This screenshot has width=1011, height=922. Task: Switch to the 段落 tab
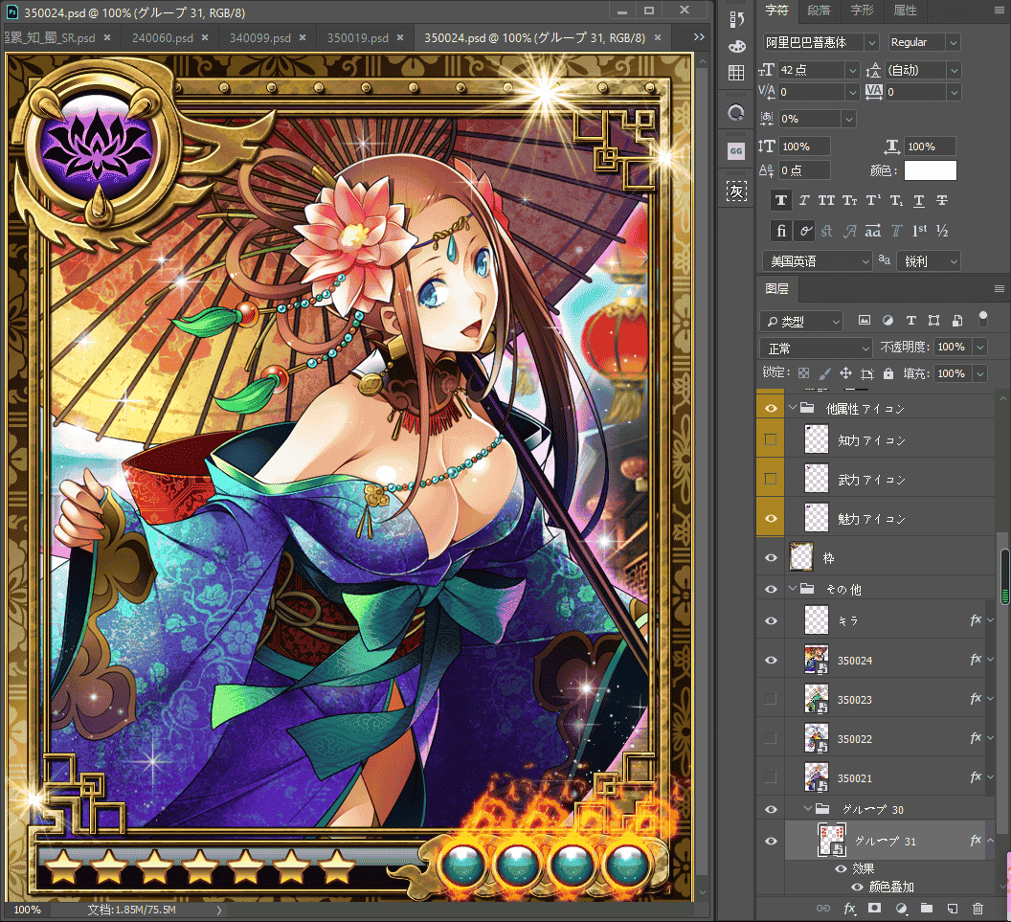(x=819, y=11)
